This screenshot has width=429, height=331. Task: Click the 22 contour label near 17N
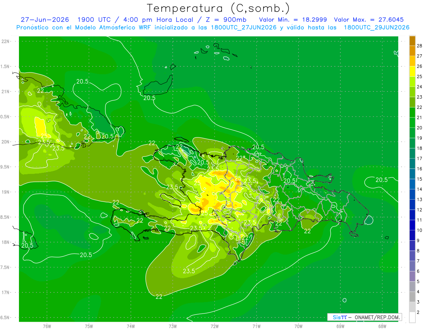pyautogui.click(x=159, y=297)
